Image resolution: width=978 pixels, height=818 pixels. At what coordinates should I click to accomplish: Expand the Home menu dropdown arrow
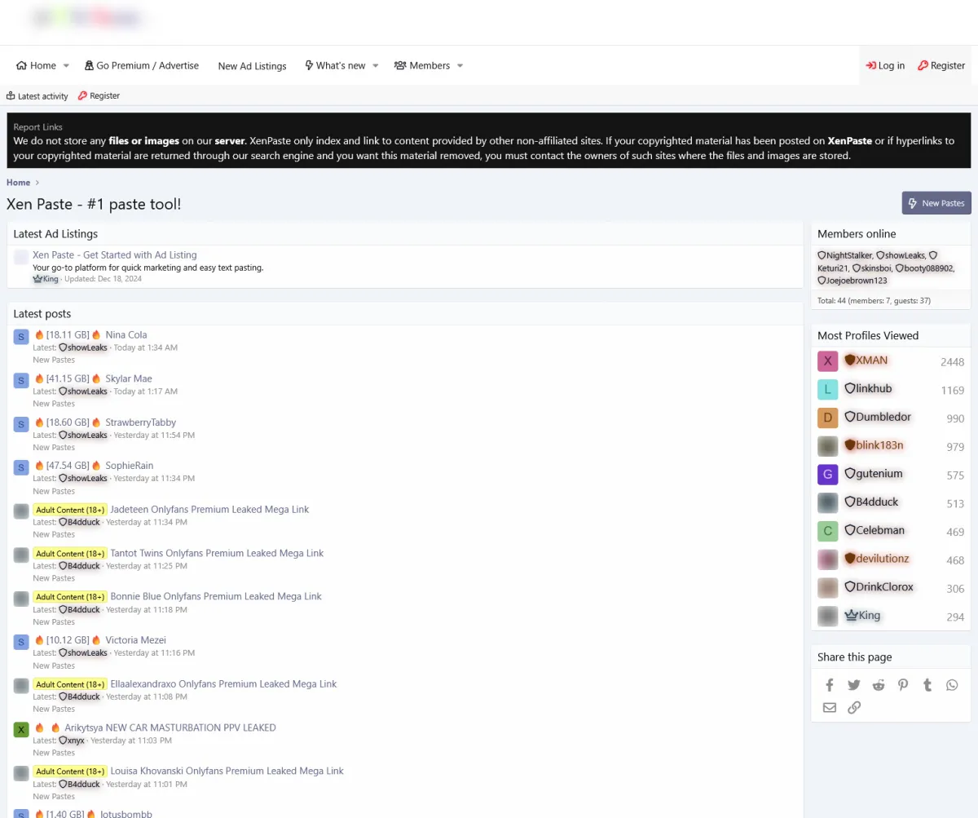tap(66, 66)
